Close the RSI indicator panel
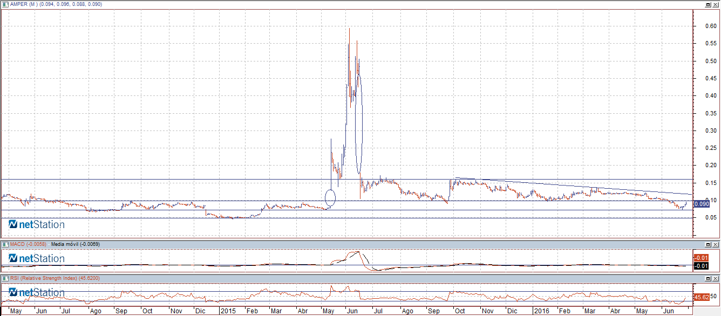The width and height of the screenshot is (721, 316). tap(715, 278)
